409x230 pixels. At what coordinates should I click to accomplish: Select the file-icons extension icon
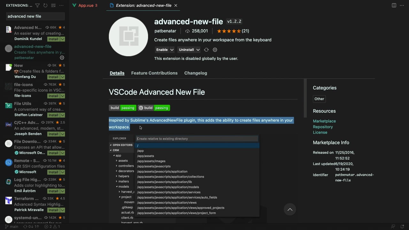pyautogui.click(x=9, y=86)
